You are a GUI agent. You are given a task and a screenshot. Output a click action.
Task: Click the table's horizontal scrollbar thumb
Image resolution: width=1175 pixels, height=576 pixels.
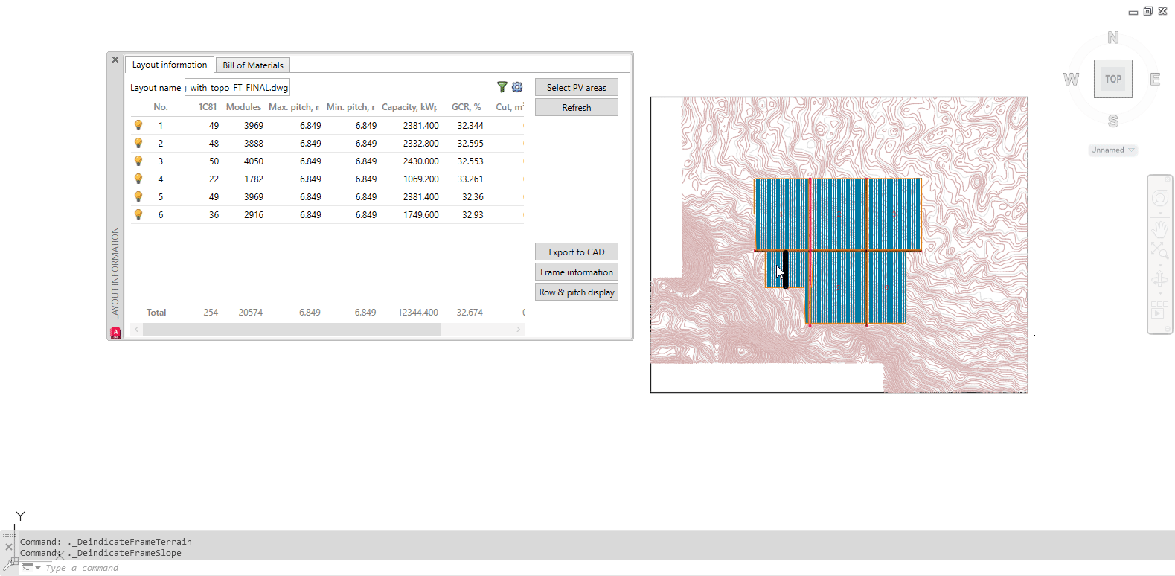click(292, 329)
